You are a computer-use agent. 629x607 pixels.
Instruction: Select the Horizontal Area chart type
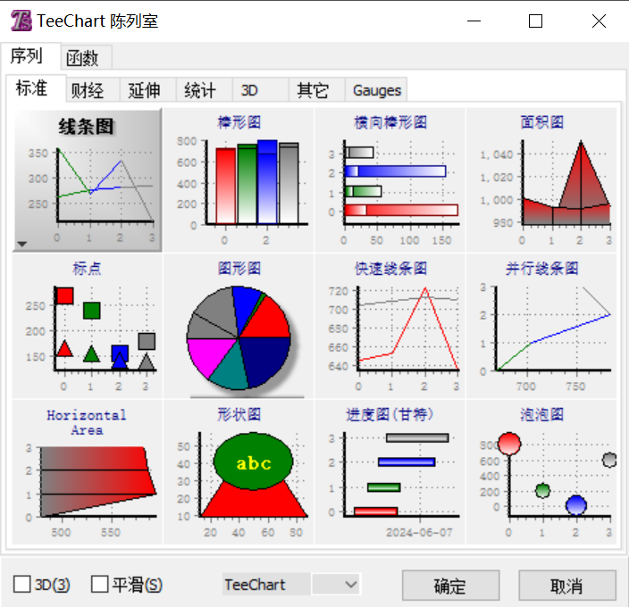(87, 472)
